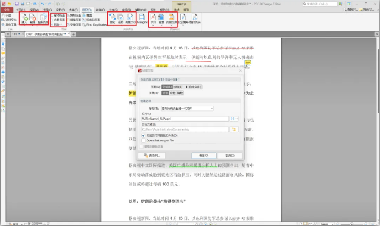The width and height of the screenshot is (380, 226).
Task: Click the Undo icon in quick access toolbar
Action: [42, 4]
